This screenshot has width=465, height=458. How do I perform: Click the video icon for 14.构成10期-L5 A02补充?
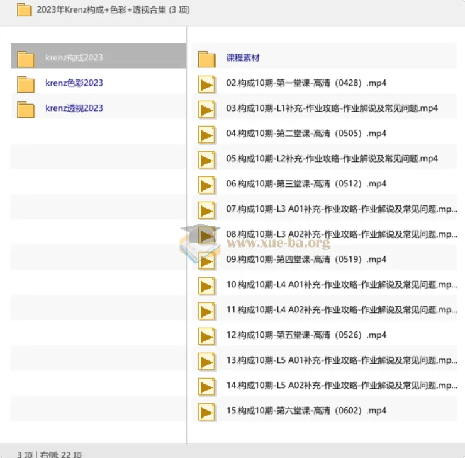(206, 387)
